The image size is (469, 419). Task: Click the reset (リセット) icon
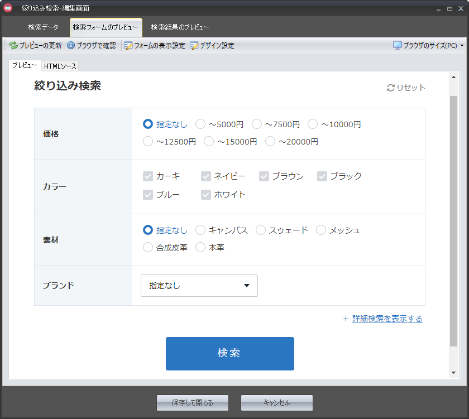point(391,88)
